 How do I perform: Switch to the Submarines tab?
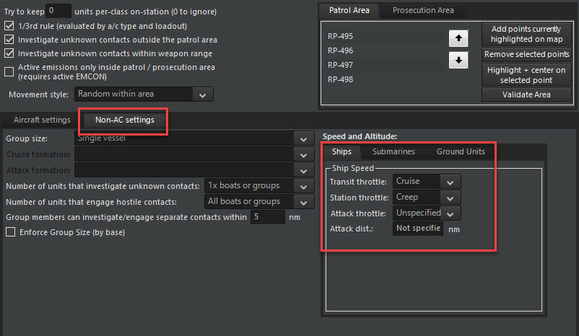[x=393, y=151]
